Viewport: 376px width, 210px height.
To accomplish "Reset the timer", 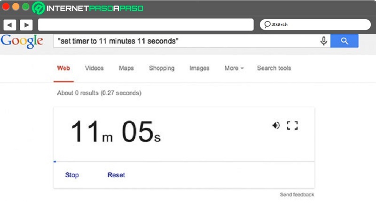I will (x=116, y=175).
